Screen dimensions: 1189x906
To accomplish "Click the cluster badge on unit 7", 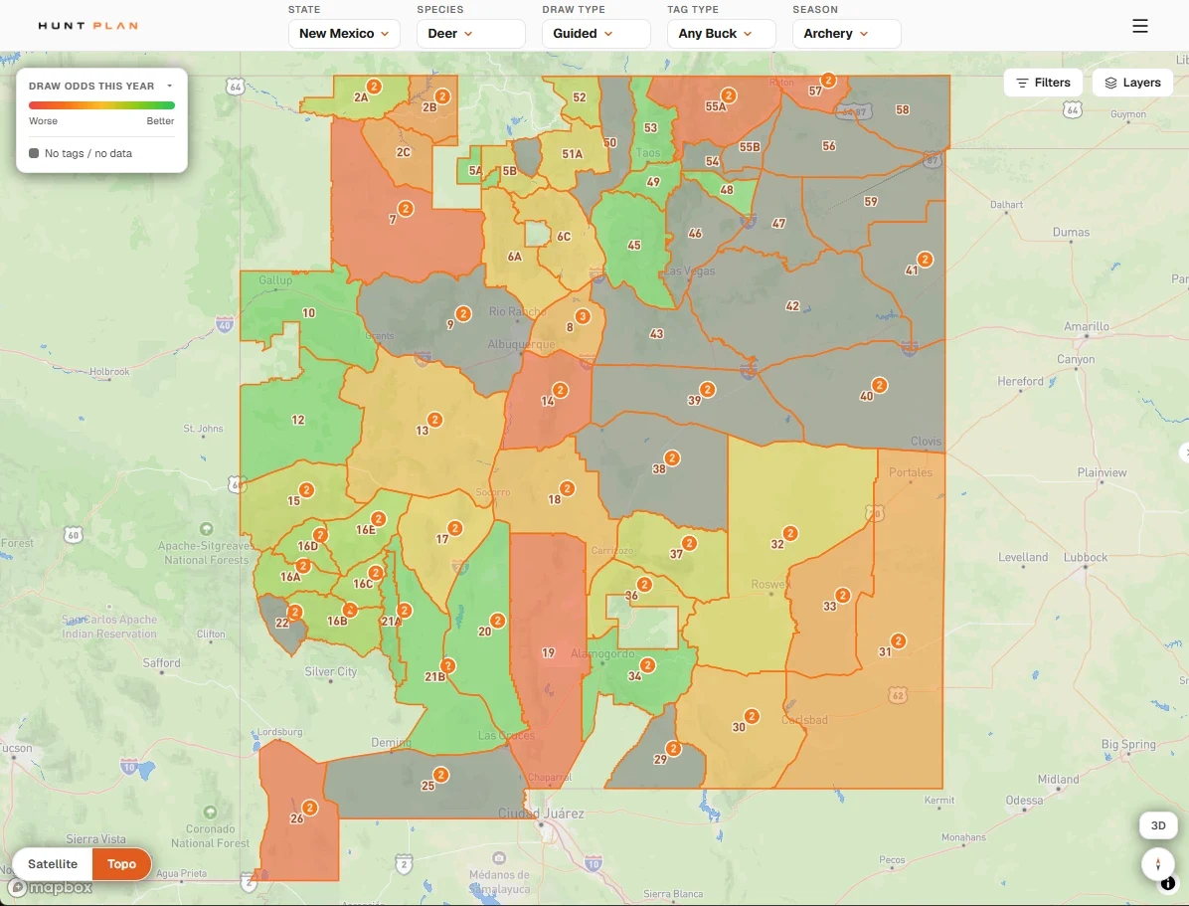I will coord(406,209).
